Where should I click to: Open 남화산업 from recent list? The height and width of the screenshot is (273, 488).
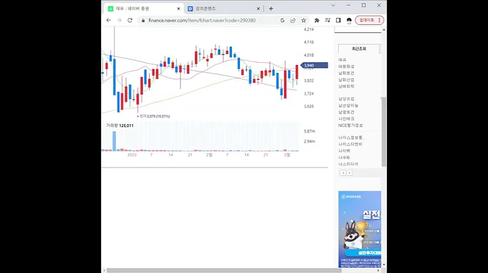point(346,80)
